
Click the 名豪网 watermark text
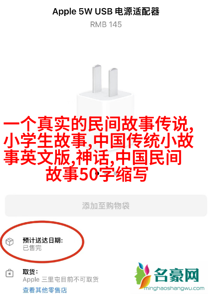pos(176,275)
